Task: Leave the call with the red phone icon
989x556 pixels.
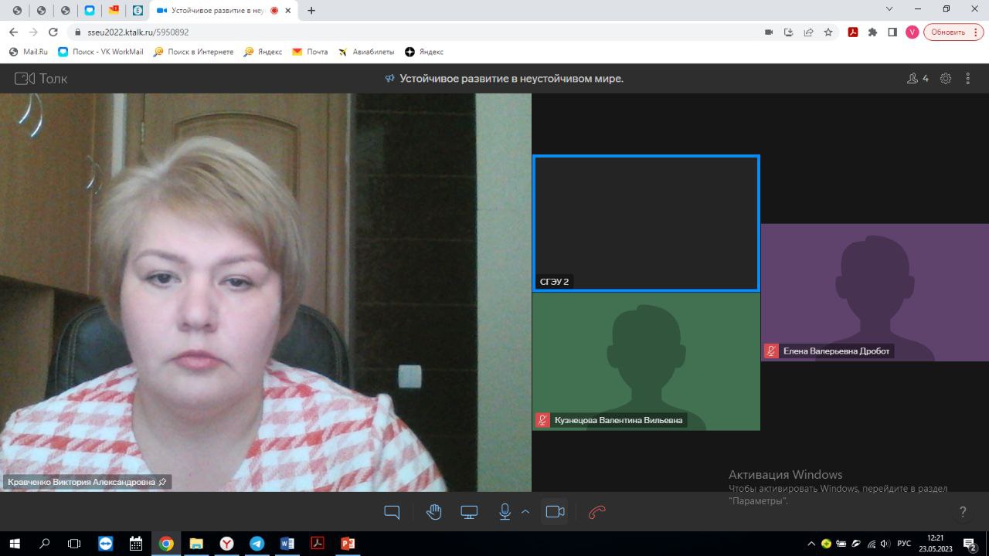Action: click(x=597, y=511)
